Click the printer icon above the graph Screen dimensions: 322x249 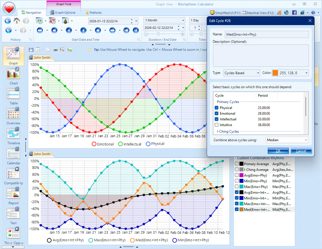56,50
